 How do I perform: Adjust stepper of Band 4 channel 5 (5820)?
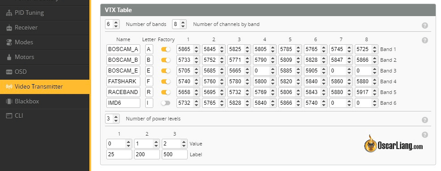[x=298, y=81]
